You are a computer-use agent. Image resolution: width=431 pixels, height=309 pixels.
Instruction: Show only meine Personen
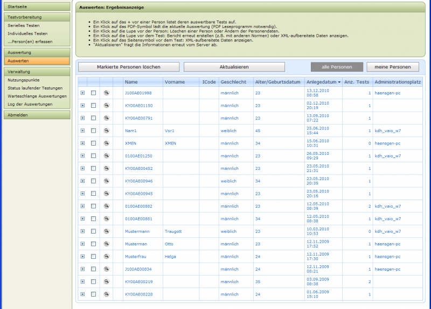[x=392, y=67]
